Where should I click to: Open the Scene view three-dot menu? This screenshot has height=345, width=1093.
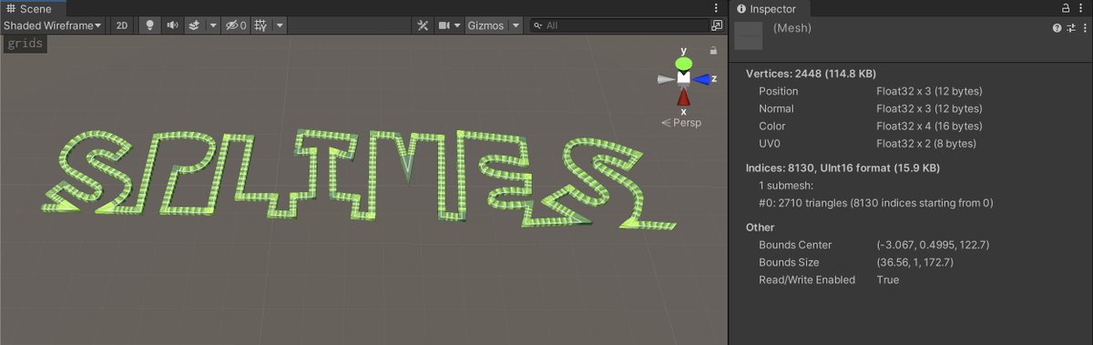tap(716, 8)
